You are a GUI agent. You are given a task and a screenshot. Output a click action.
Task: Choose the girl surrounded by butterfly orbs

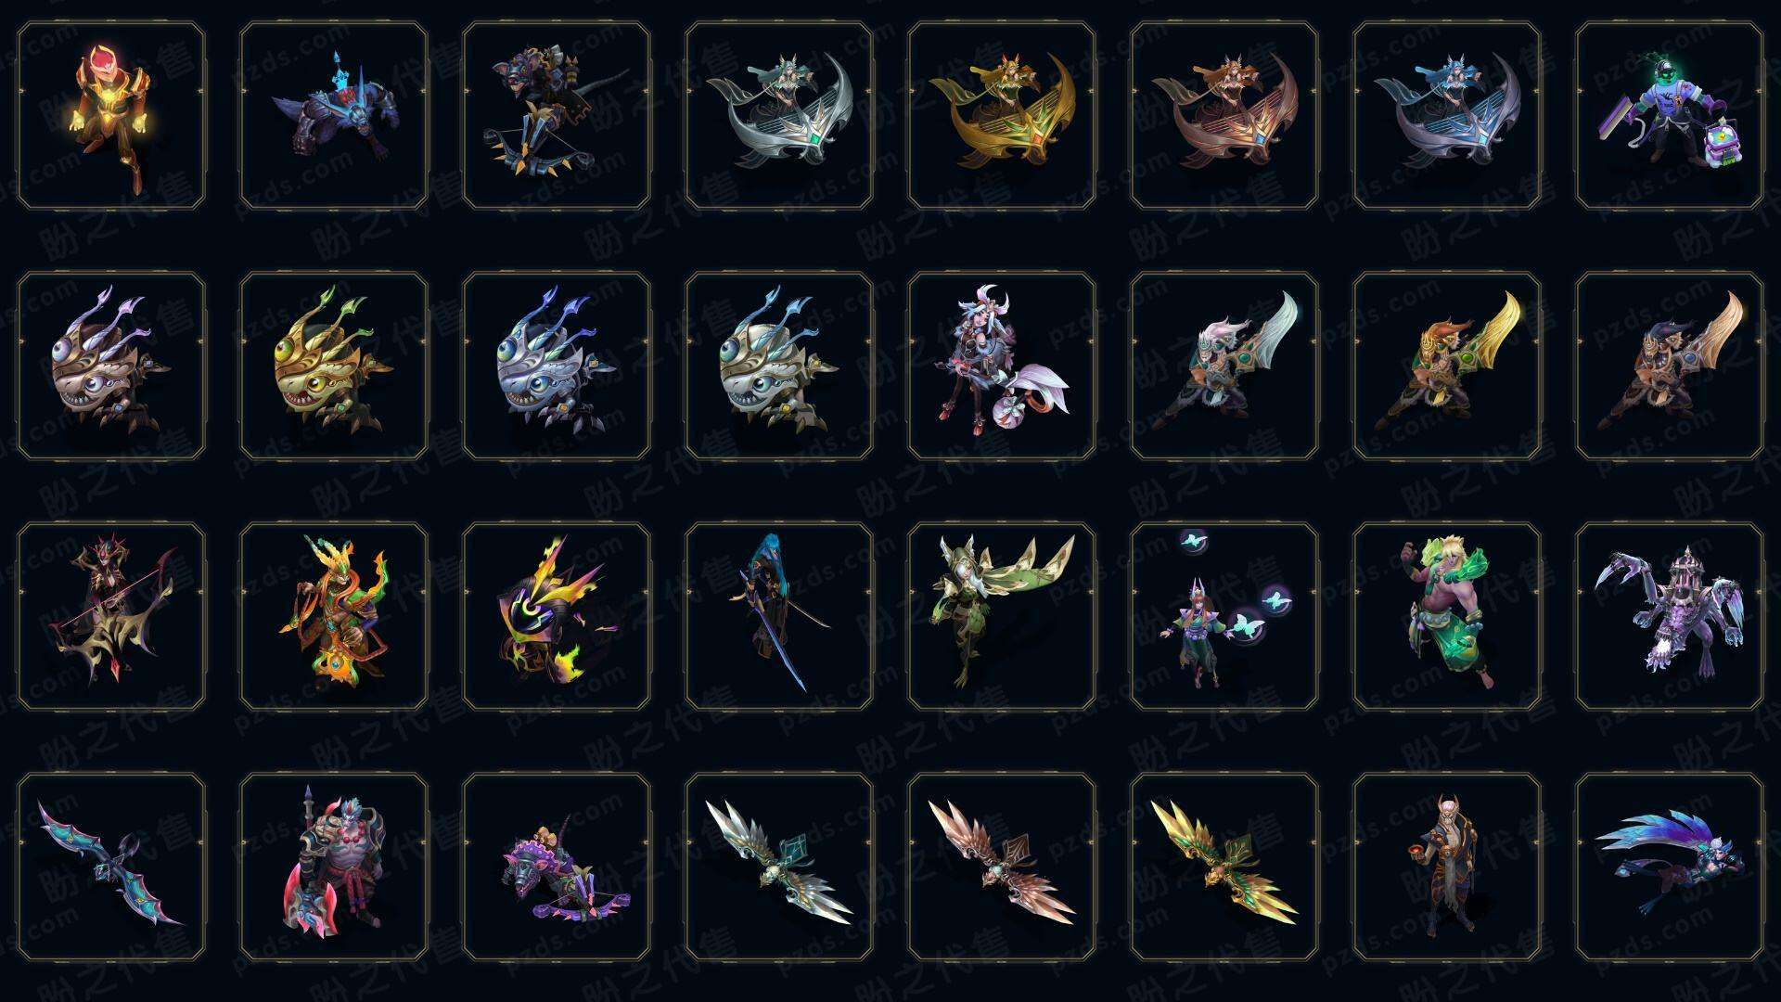tap(1224, 616)
